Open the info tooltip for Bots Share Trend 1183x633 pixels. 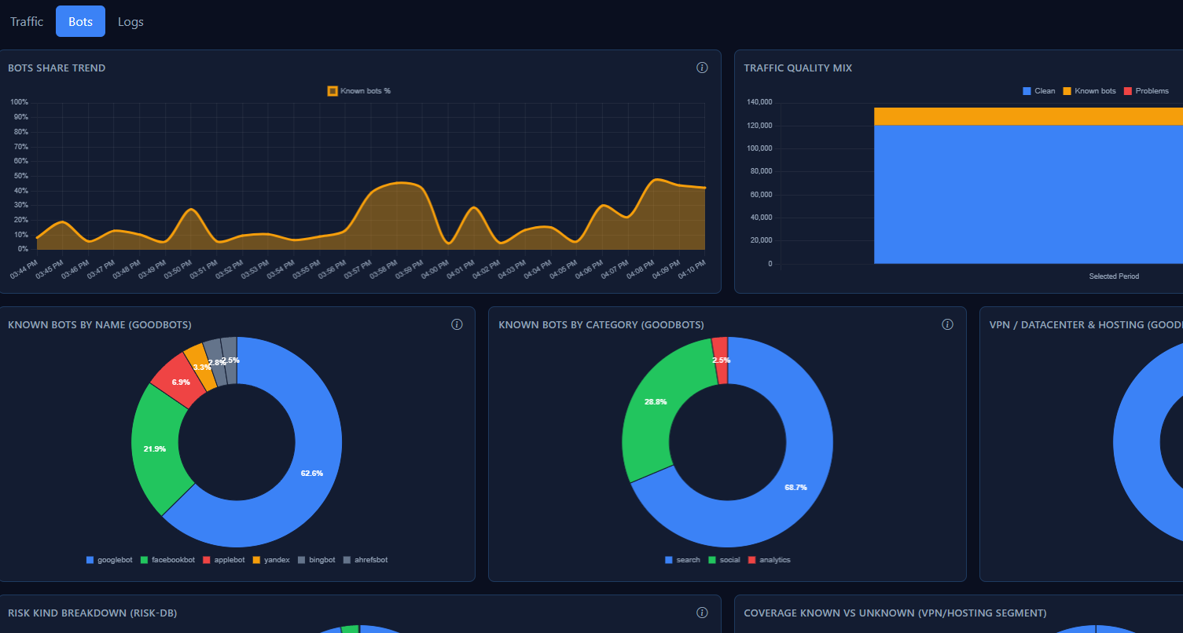click(702, 68)
